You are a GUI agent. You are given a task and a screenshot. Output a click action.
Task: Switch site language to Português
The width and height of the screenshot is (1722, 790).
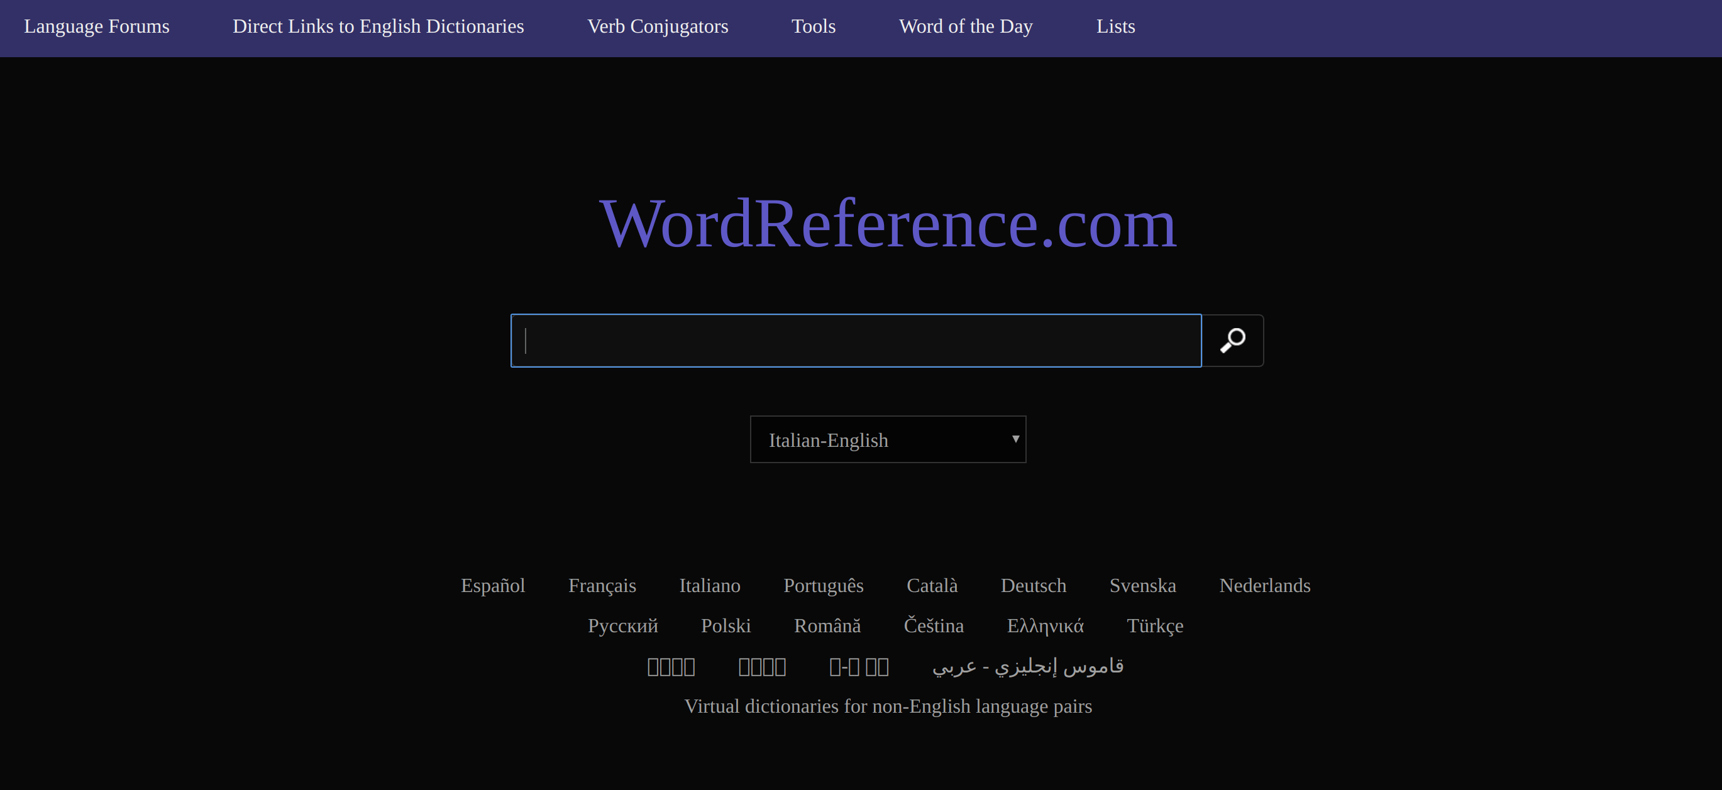click(824, 586)
